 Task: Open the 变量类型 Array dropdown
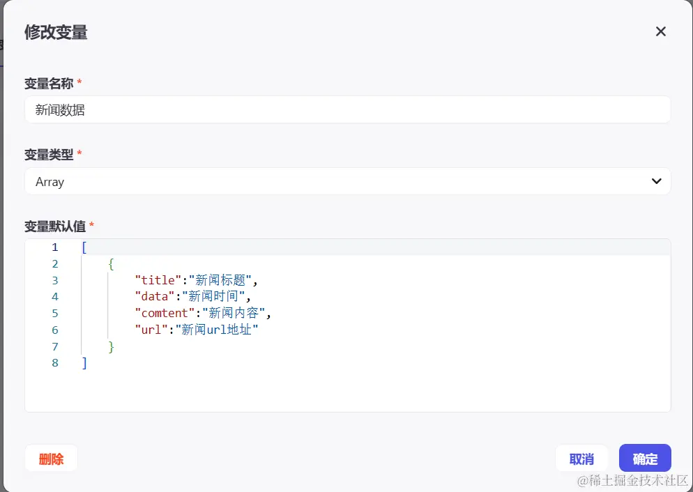point(347,181)
